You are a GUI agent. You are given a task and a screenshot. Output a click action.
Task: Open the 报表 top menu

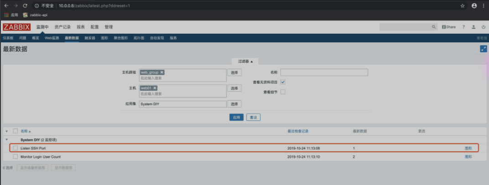pyautogui.click(x=81, y=27)
